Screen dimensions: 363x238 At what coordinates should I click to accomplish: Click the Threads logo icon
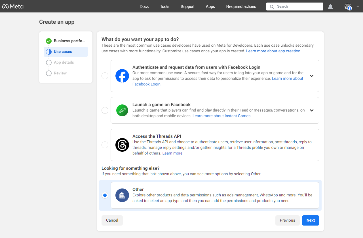coord(122,145)
